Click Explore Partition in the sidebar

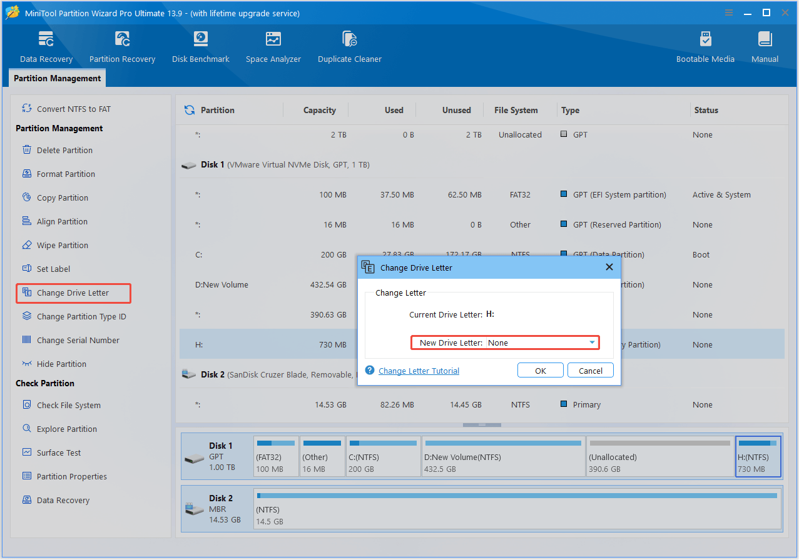(x=59, y=429)
